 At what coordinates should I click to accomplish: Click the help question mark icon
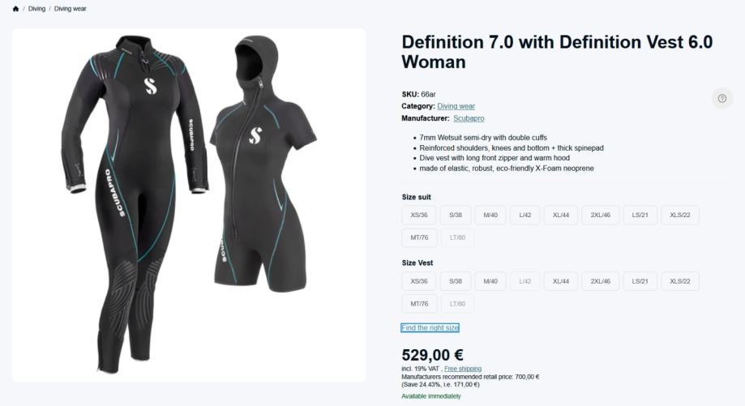click(721, 98)
